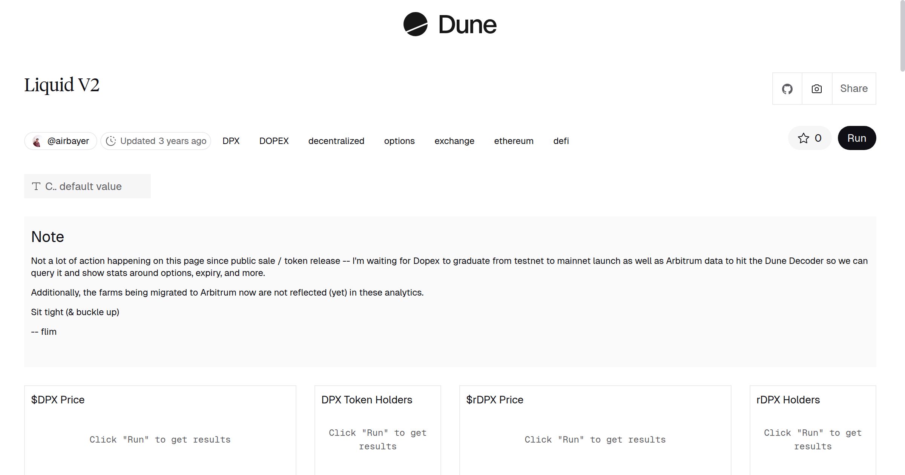Viewport: 905px width, 475px height.
Task: Open the $DPX Price chart title
Action: click(x=58, y=400)
